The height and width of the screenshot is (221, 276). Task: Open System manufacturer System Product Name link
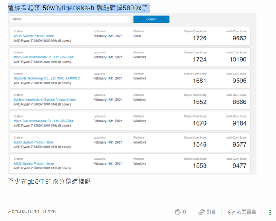click(44, 100)
